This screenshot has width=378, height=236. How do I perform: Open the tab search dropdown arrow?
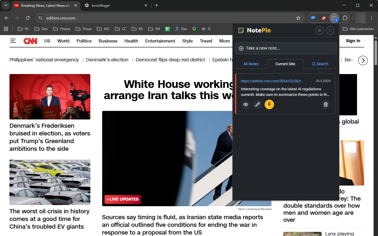(x=6, y=5)
